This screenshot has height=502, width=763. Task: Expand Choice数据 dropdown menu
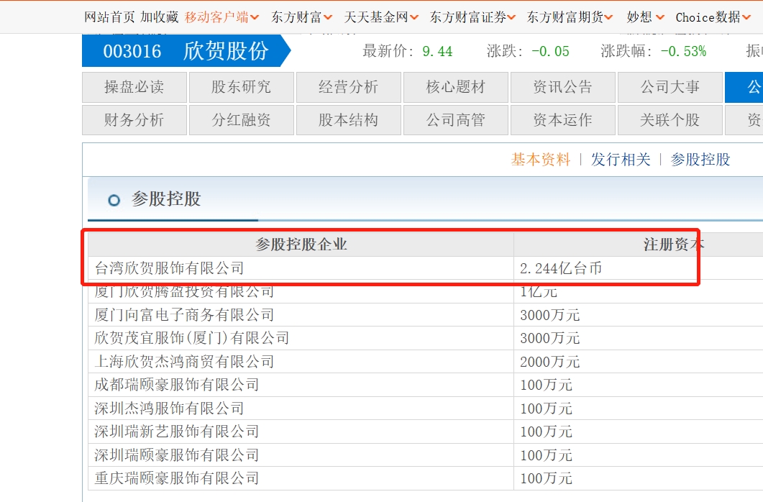pos(713,17)
